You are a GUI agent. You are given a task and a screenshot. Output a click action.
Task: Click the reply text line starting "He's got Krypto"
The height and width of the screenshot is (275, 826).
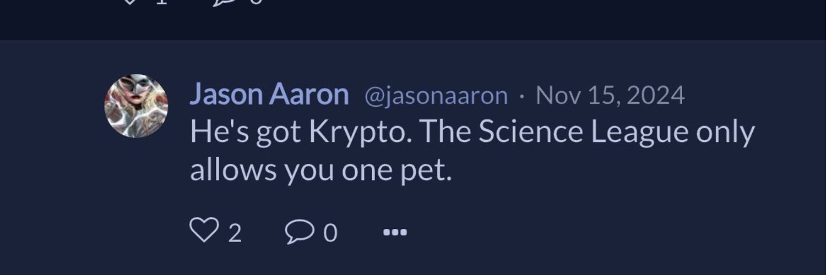pos(472,133)
